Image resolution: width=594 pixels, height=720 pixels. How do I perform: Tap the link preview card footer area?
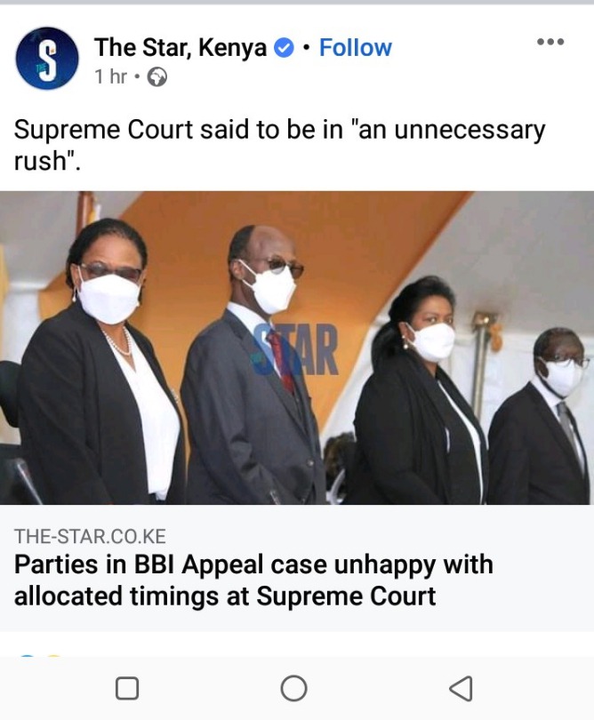[297, 568]
